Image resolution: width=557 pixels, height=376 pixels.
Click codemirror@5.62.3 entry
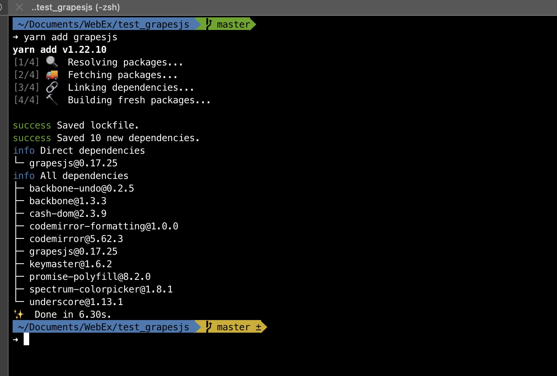(76, 239)
